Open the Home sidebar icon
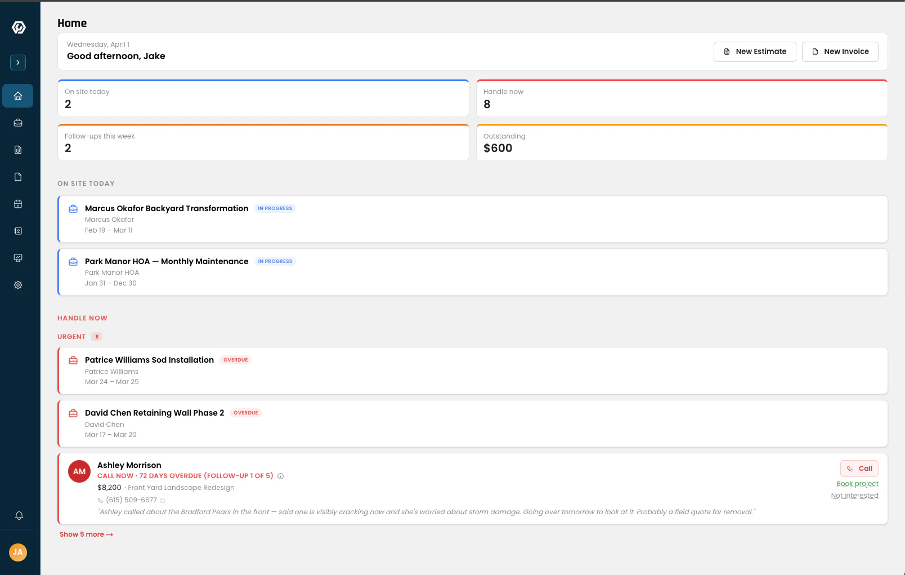Viewport: 905px width, 575px height. tap(18, 96)
